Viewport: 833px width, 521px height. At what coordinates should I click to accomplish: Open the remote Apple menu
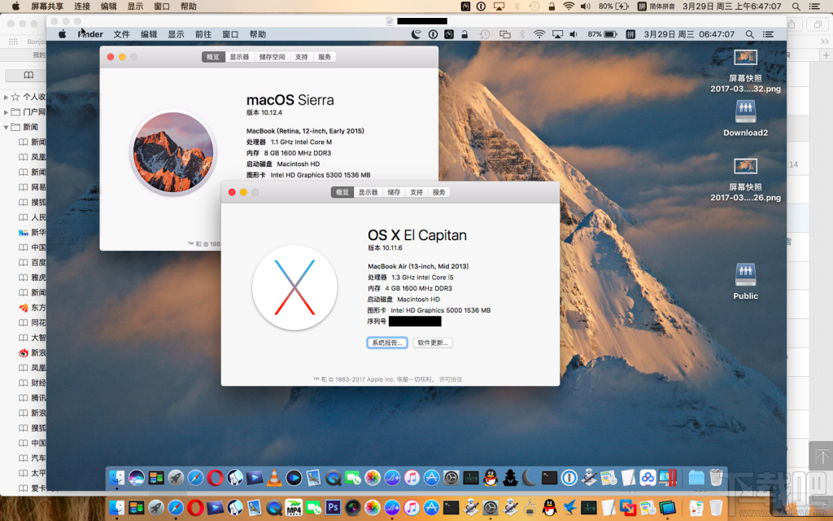pos(62,34)
